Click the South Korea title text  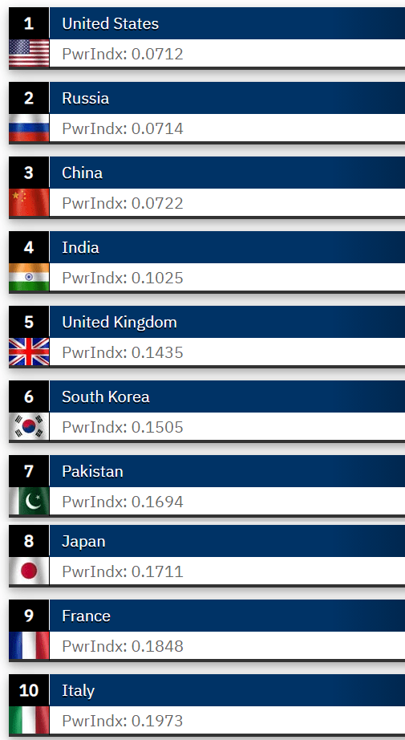click(x=106, y=396)
